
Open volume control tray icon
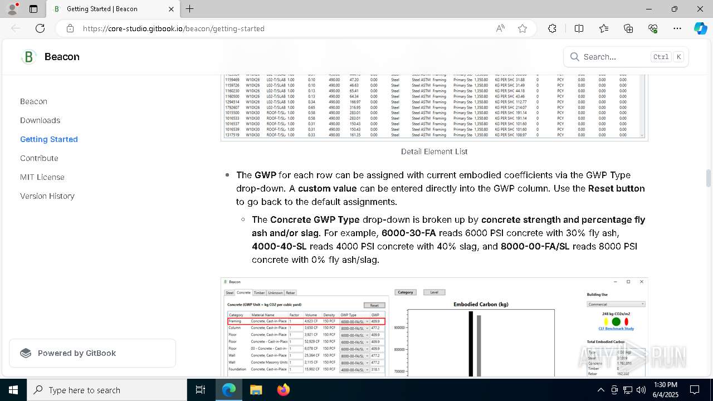point(641,390)
